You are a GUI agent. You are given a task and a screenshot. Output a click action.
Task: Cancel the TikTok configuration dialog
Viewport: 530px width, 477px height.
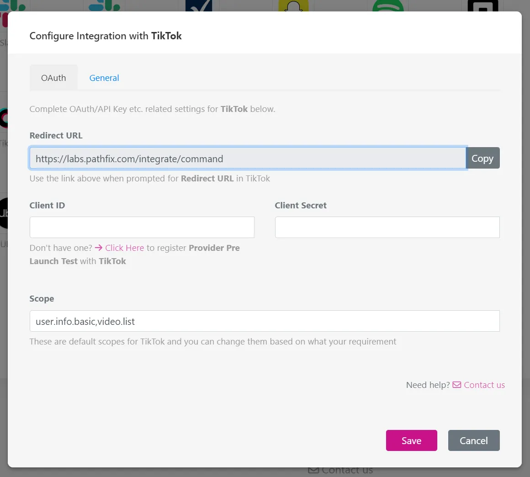coord(473,440)
